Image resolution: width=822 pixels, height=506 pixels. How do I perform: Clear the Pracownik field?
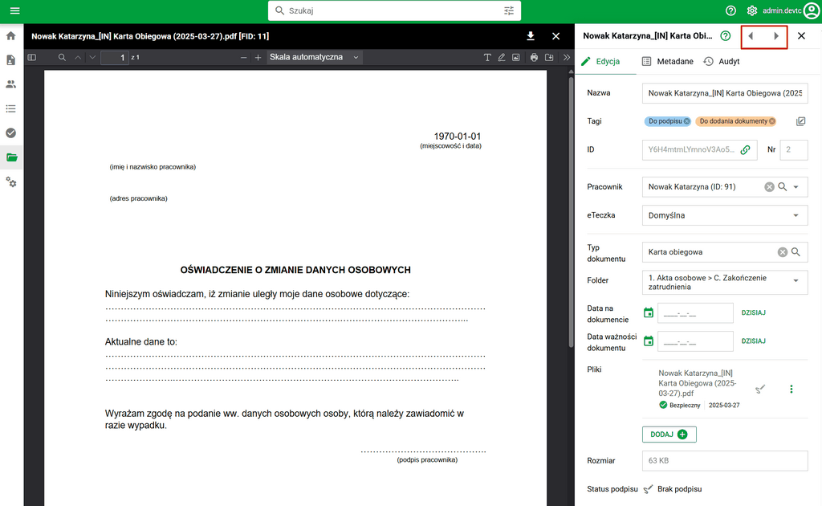pos(768,186)
